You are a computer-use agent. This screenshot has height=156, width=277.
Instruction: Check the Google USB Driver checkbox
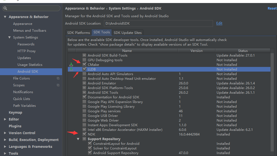(84, 116)
